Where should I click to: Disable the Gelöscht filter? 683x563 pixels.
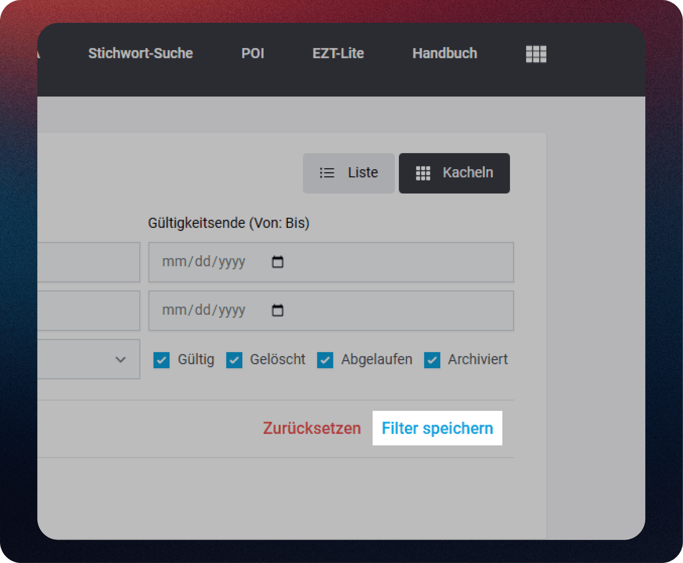pyautogui.click(x=234, y=360)
